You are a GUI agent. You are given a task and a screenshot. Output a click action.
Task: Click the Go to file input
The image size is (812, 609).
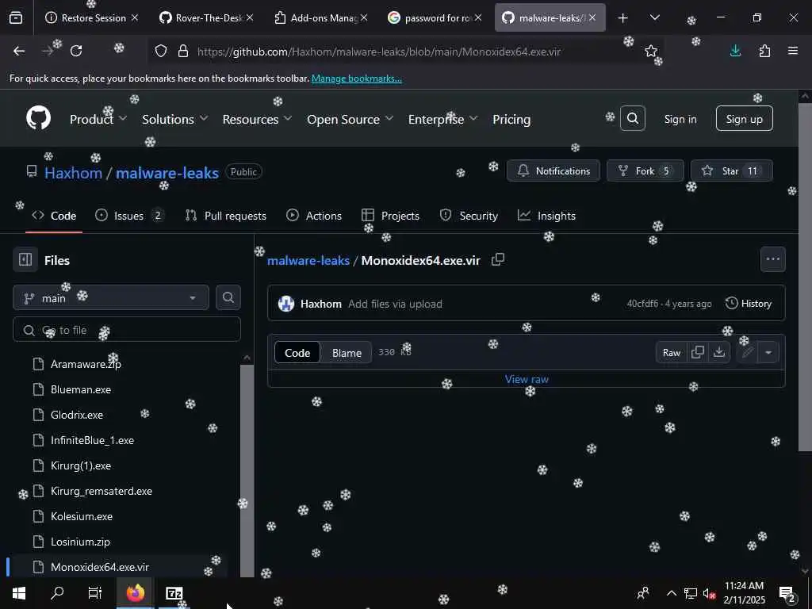[127, 330]
